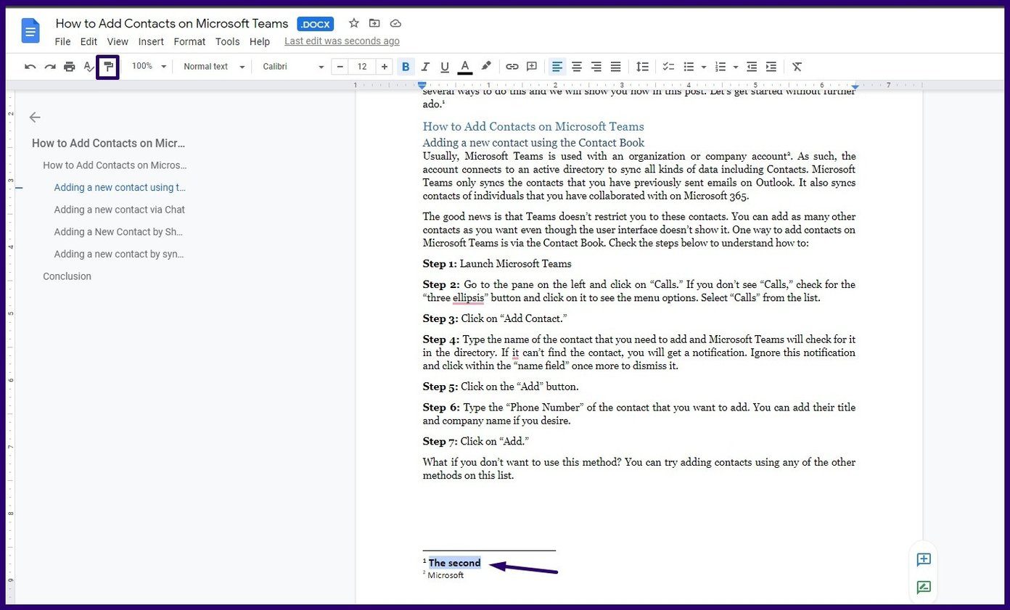
Task: Activate the Paint format tool
Action: pyautogui.click(x=108, y=67)
